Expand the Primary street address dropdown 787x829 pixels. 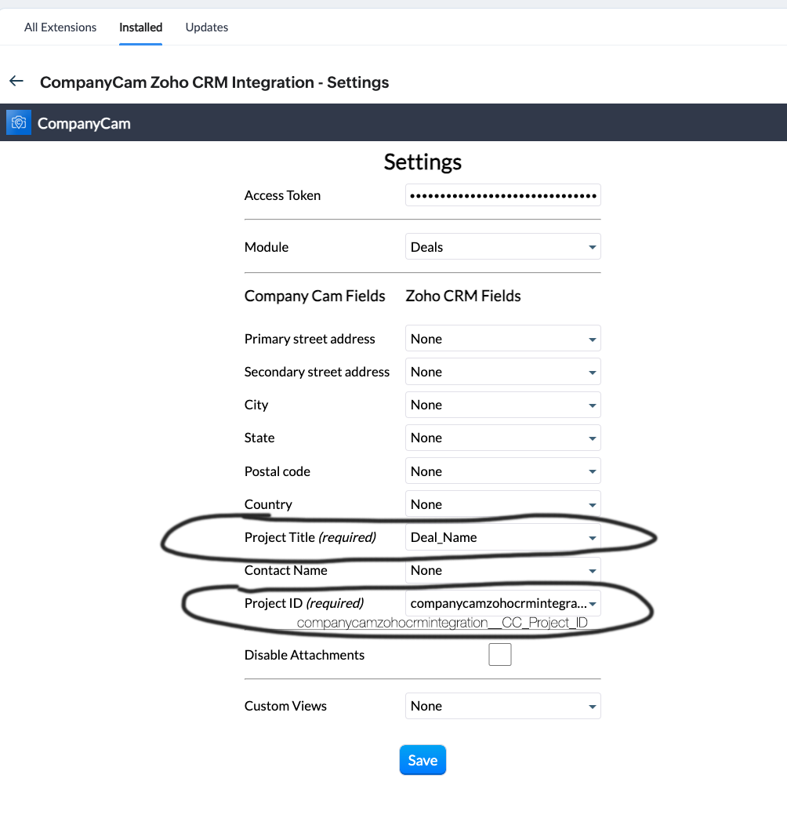point(502,338)
